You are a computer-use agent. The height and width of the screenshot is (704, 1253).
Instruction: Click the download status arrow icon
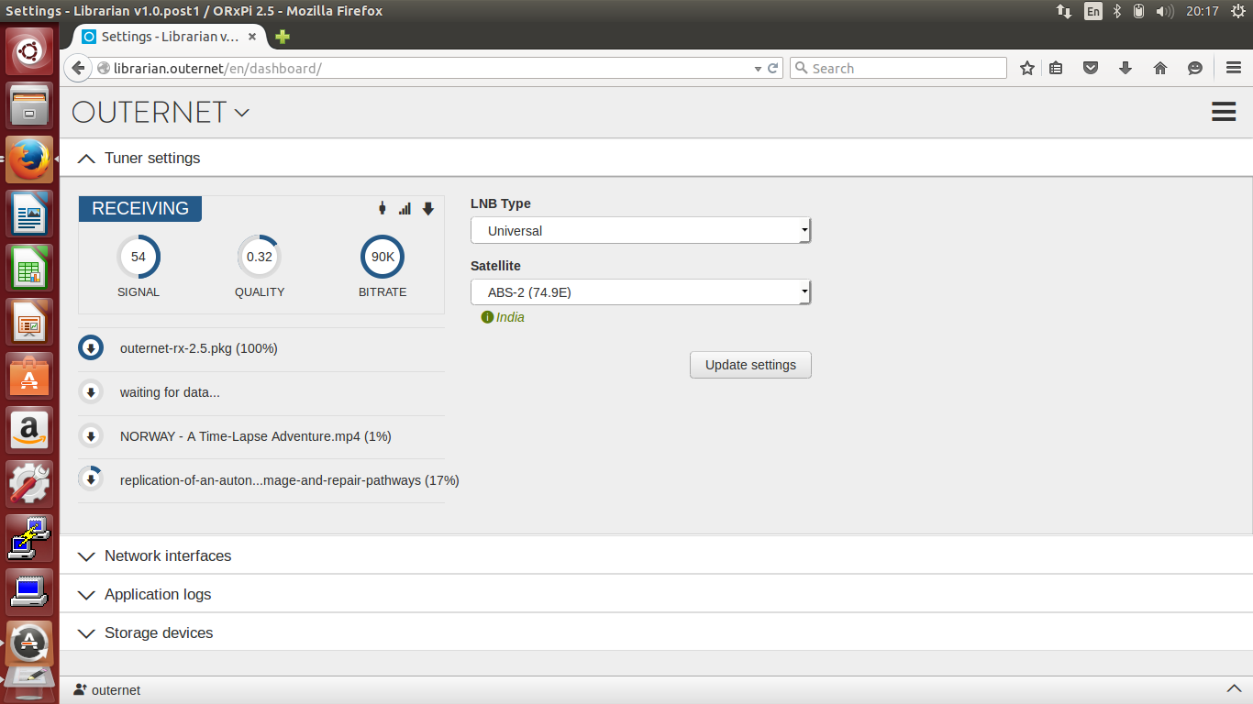(427, 209)
